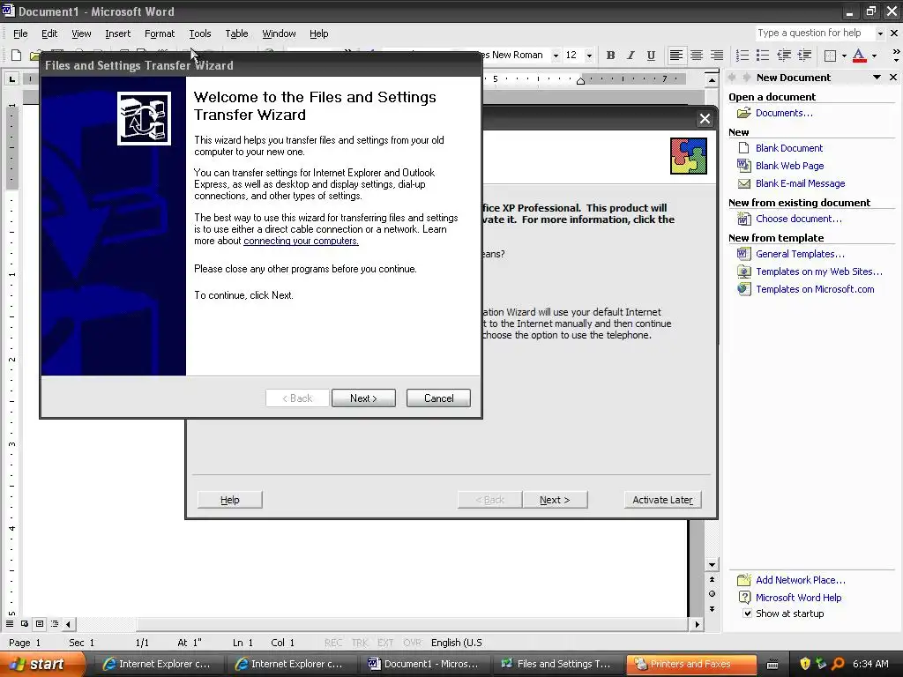Open Blank Web Page from task pane
Screen dimensions: 903x677
click(x=789, y=166)
